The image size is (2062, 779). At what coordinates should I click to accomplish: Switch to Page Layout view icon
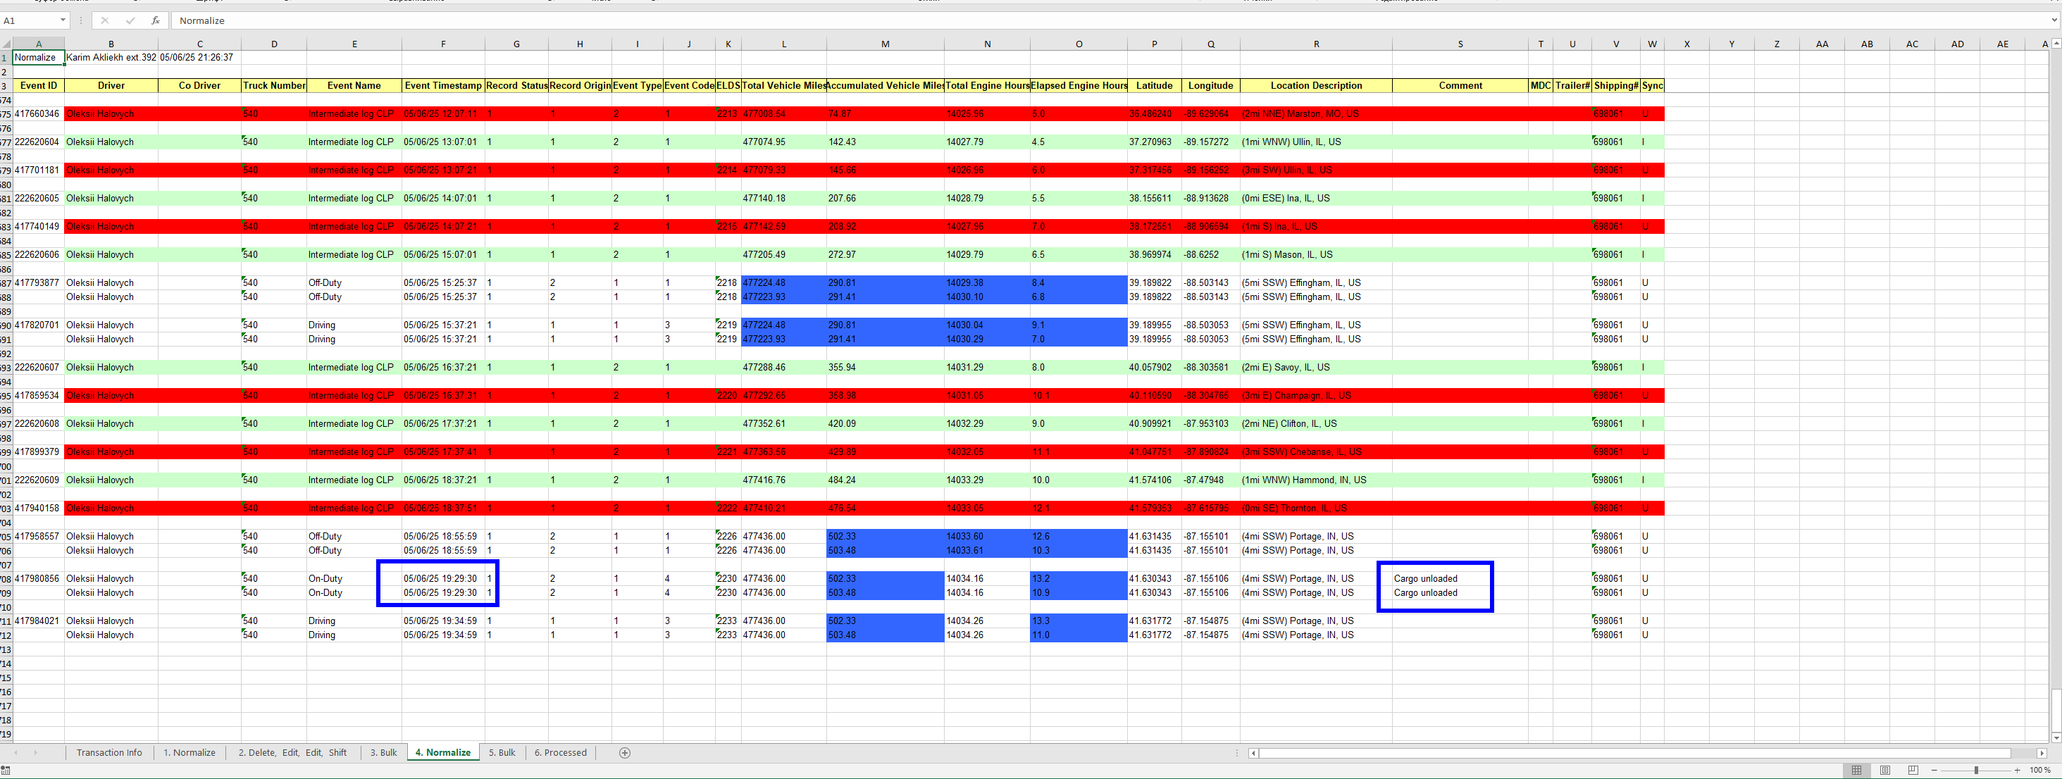point(1885,770)
